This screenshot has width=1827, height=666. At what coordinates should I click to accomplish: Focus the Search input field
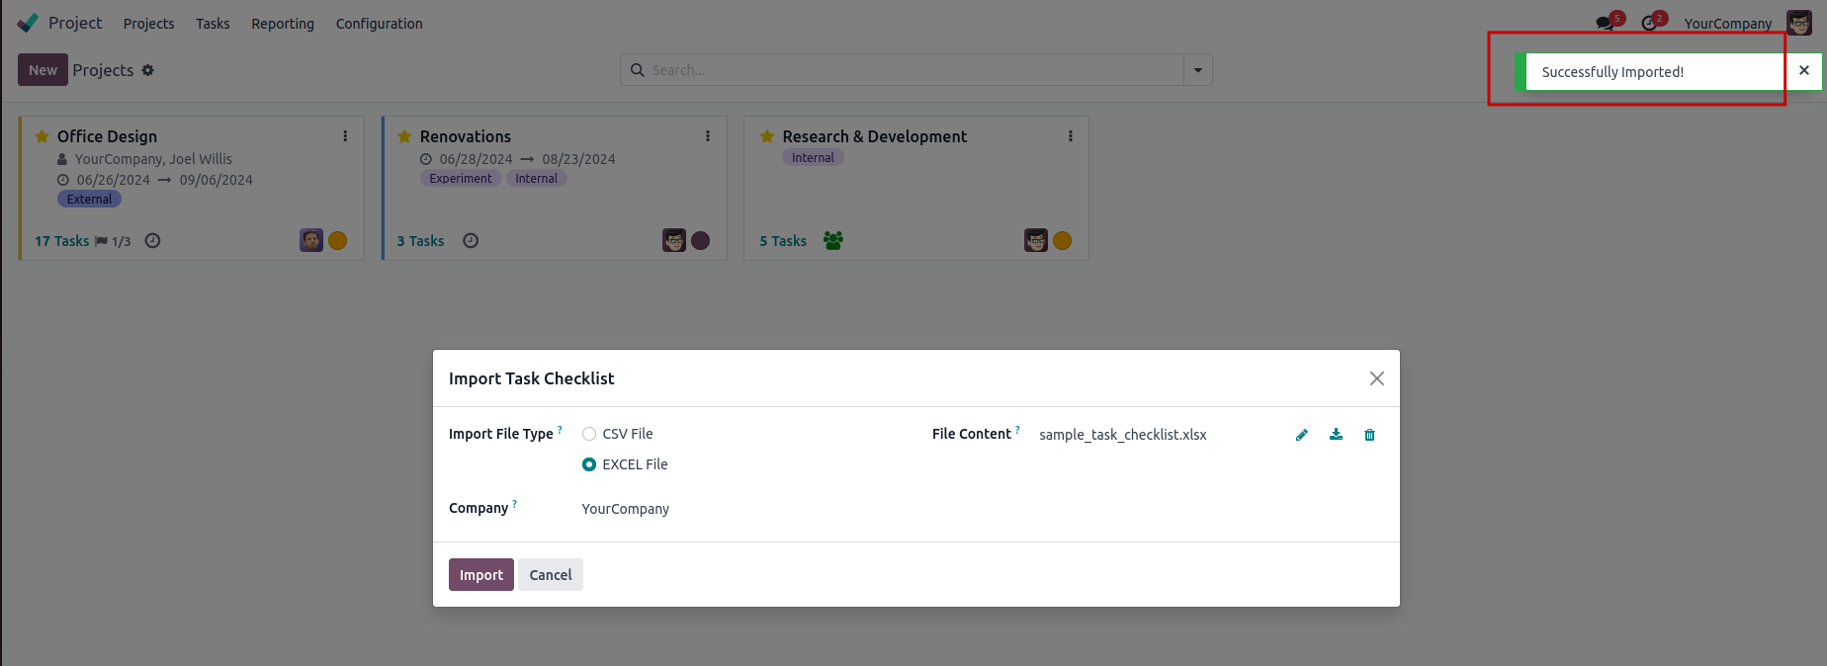[x=910, y=70]
